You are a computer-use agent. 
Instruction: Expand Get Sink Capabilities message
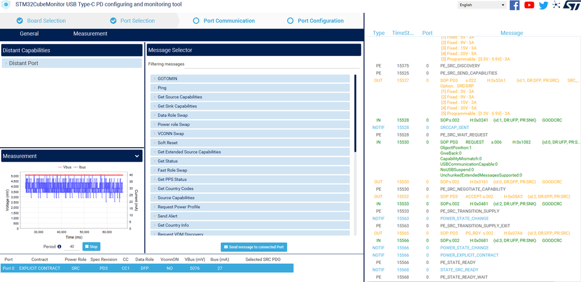pyautogui.click(x=250, y=106)
